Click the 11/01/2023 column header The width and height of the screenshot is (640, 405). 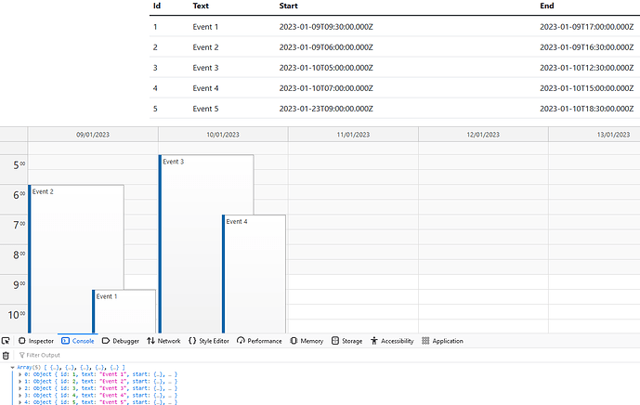coord(353,135)
